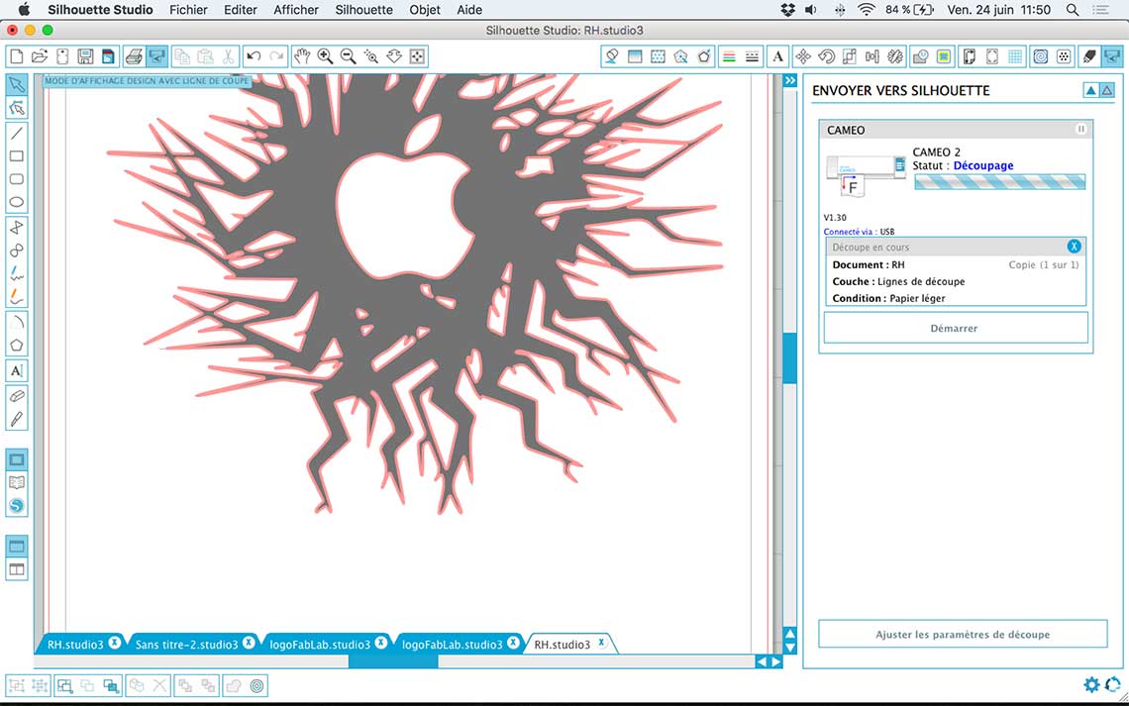
Task: Open the Silhouette menu
Action: (363, 9)
